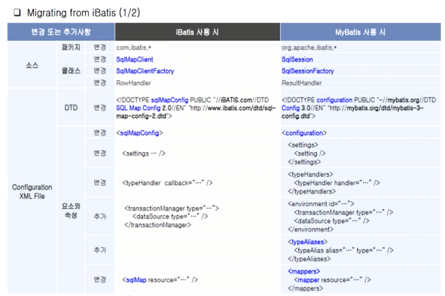Click the 'SqlSessionFactory' class name
The height and width of the screenshot is (296, 445).
click(x=307, y=71)
